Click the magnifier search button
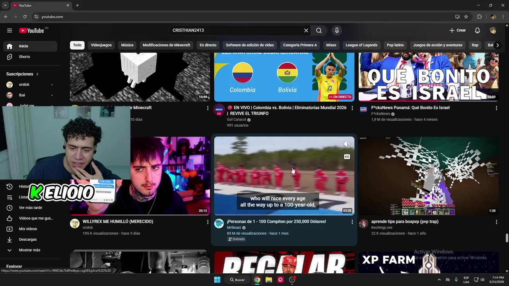This screenshot has width=509, height=286. 319,31
